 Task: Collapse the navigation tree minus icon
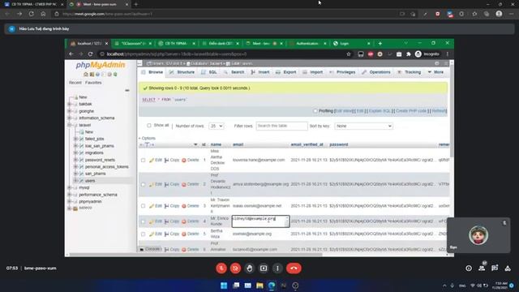[x=127, y=90]
